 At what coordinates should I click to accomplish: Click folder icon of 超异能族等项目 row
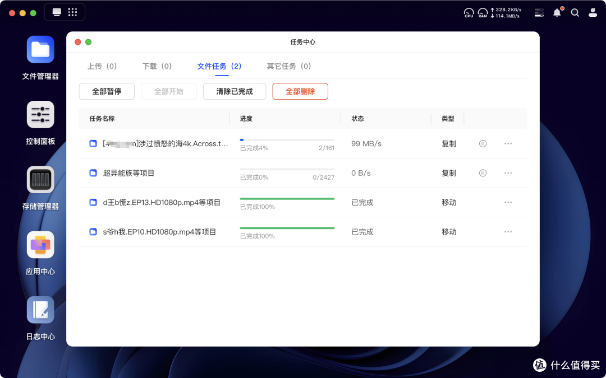click(93, 173)
